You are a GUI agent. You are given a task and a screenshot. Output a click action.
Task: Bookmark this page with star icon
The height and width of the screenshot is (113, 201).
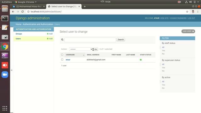pos(187,12)
